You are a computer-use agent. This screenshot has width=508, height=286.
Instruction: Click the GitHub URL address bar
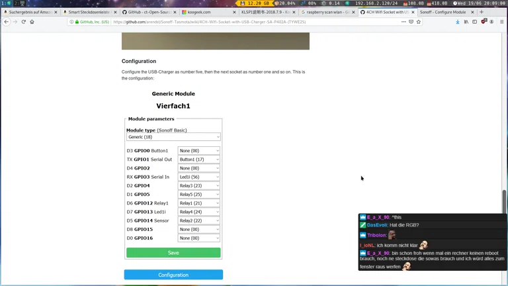coord(251,22)
